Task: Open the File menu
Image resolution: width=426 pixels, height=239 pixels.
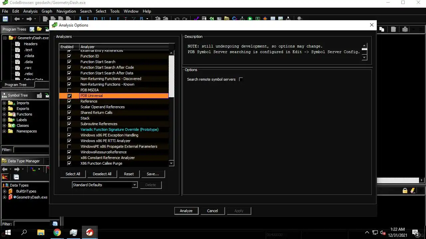Action: 5,11
